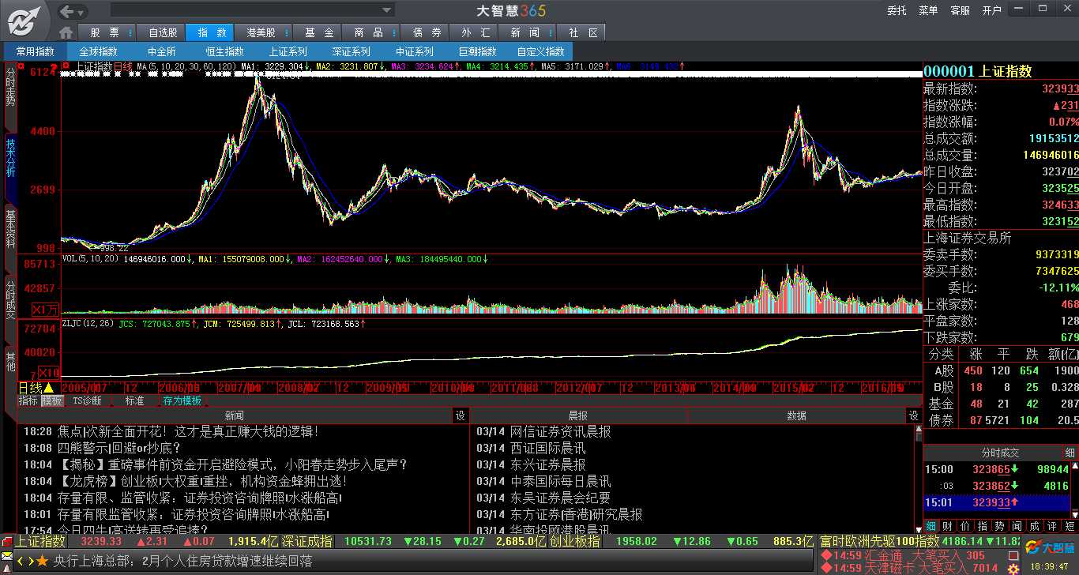1079x575 pixels.
Task: Expand the 港美股 submenu dots
Action: [285, 32]
